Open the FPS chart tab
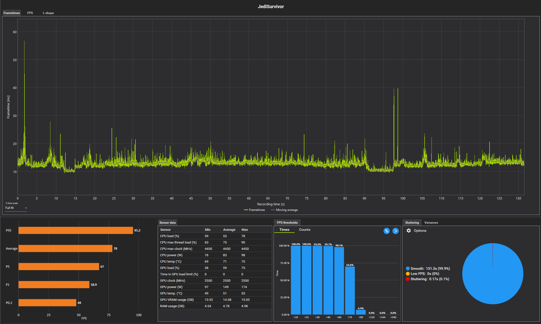Viewport: 541px width, 324px height. tap(30, 13)
